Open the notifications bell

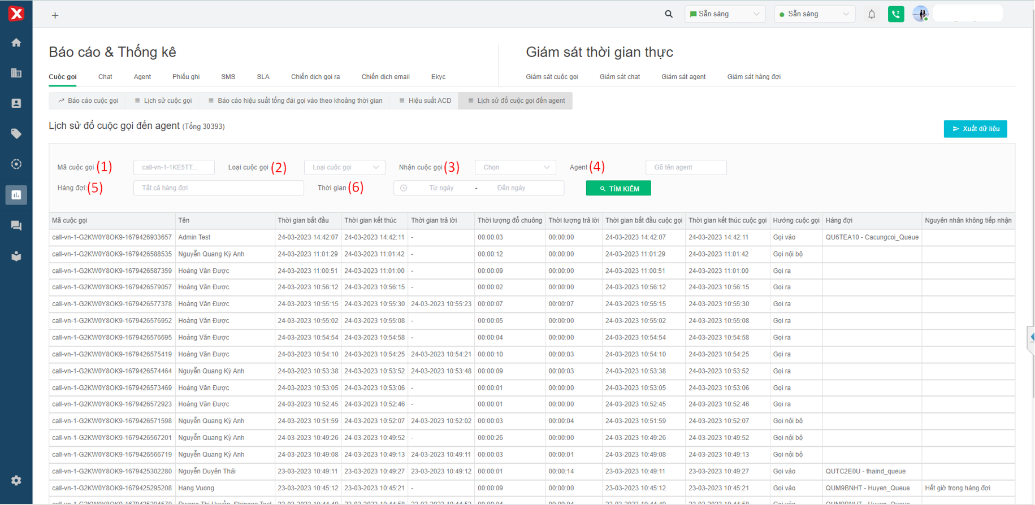click(x=872, y=14)
